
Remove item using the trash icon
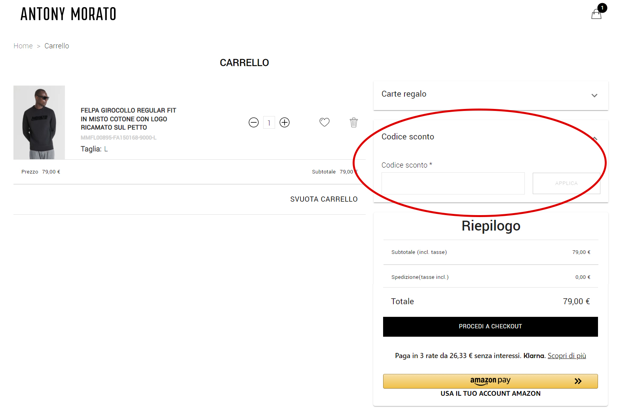(354, 122)
